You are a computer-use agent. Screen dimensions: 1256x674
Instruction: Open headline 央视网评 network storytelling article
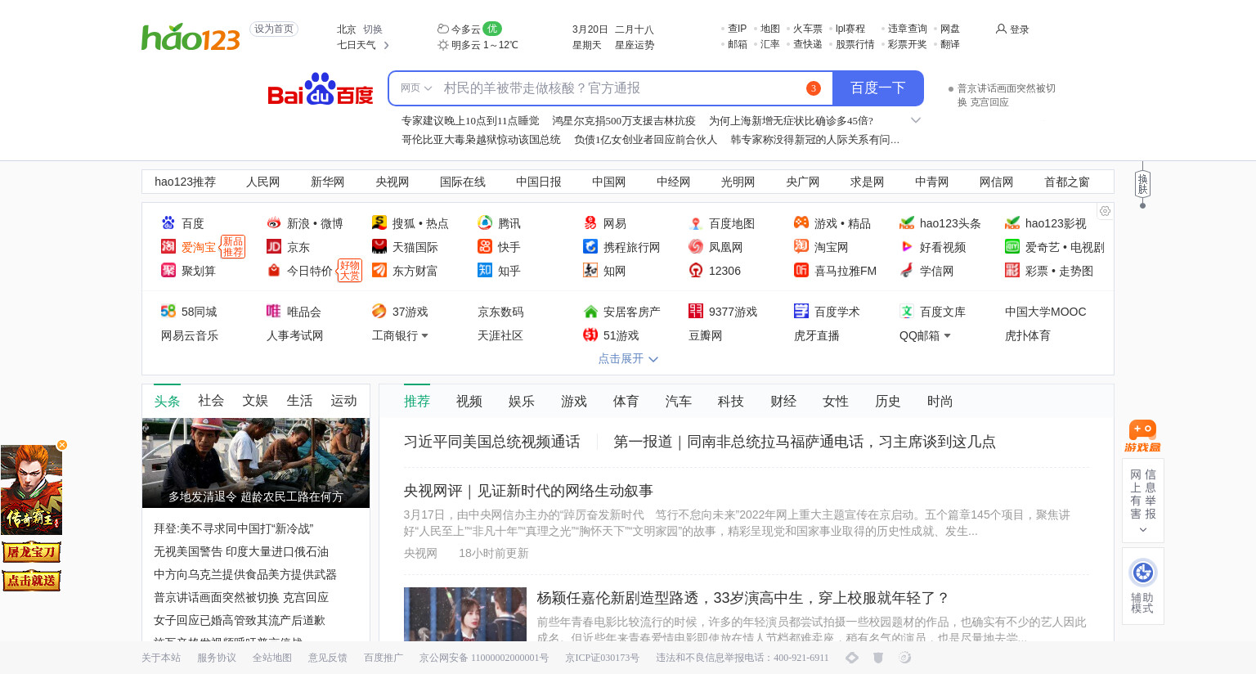coord(528,491)
